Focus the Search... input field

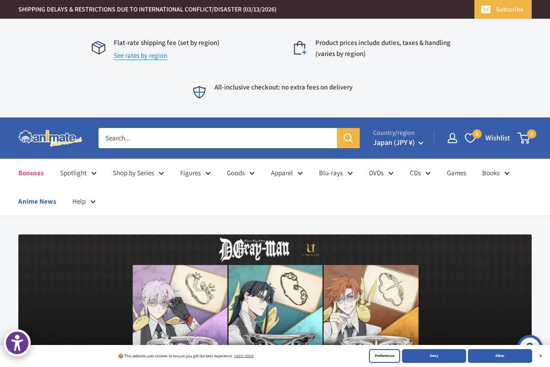(x=218, y=138)
